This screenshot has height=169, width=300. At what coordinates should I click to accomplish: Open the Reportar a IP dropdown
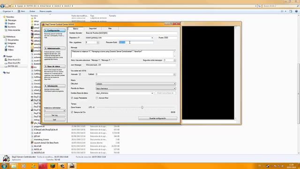click(152, 38)
